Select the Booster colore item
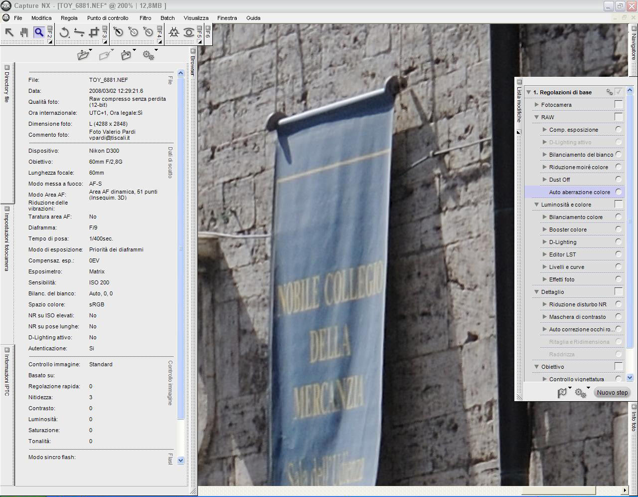This screenshot has height=497, width=638. coord(568,230)
